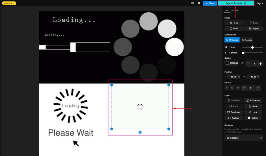Lock the selected layer

pyautogui.click(x=253, y=112)
